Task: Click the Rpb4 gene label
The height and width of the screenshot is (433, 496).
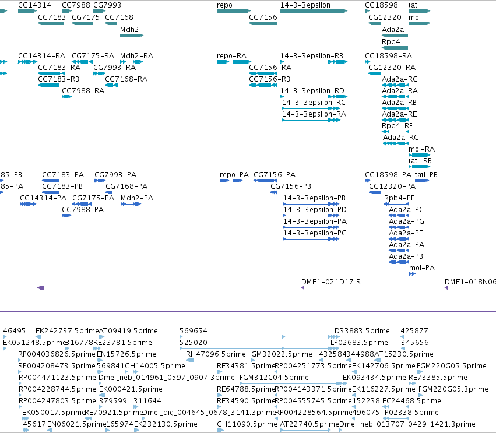Action: pos(391,42)
